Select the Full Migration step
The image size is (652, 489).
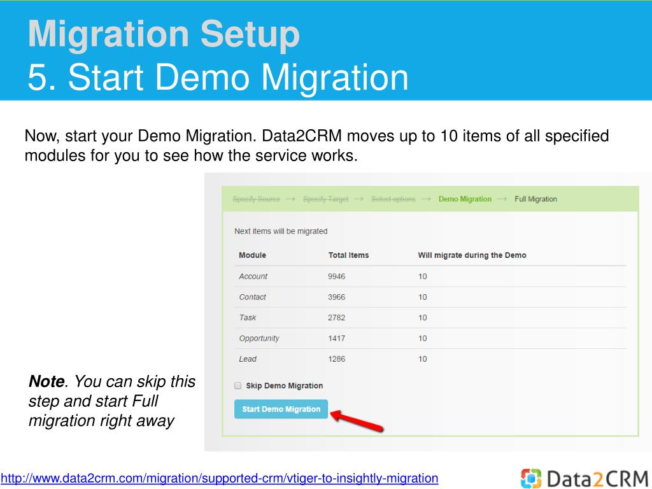pos(535,199)
